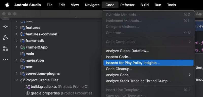Open the Analyze Code submenu
The width and height of the screenshot is (203, 97).
coord(148,75)
